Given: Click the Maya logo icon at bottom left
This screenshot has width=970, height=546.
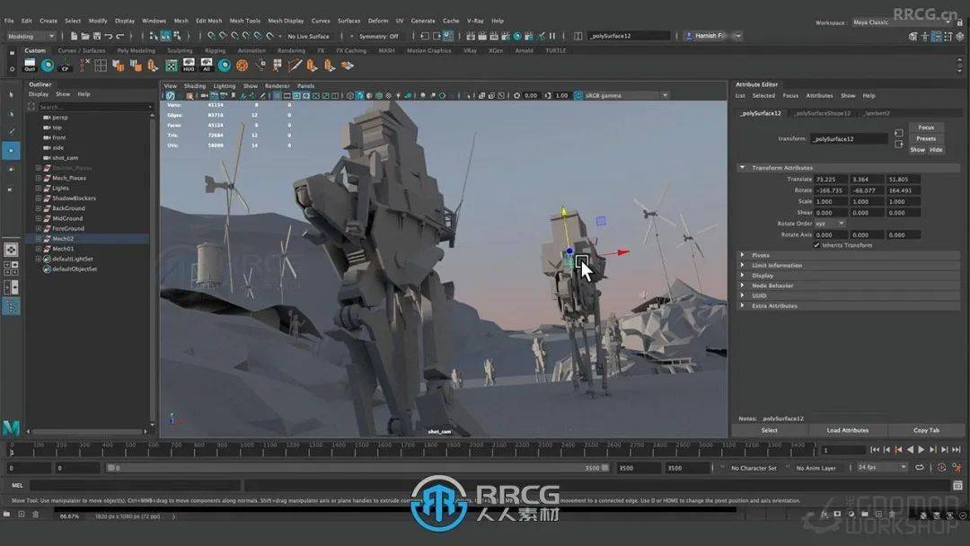Looking at the screenshot, I should pyautogui.click(x=11, y=427).
